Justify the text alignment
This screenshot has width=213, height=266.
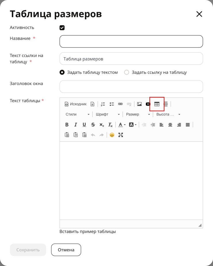pos(188,125)
